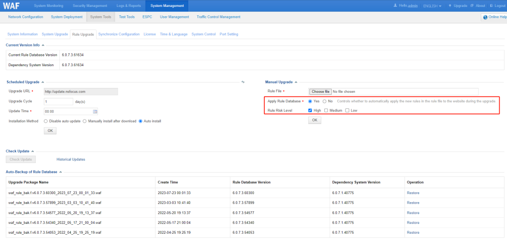The image size is (507, 247).
Task: Click the Upgrade Cycle day input field
Action: point(58,102)
